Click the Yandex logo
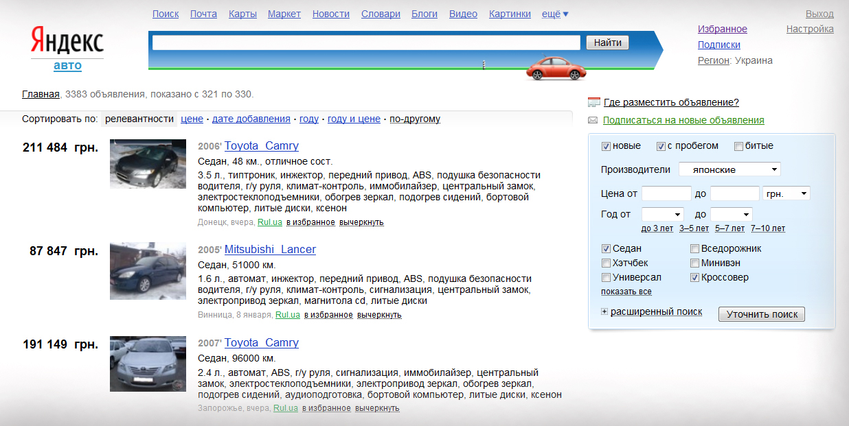849x426 pixels. point(67,42)
